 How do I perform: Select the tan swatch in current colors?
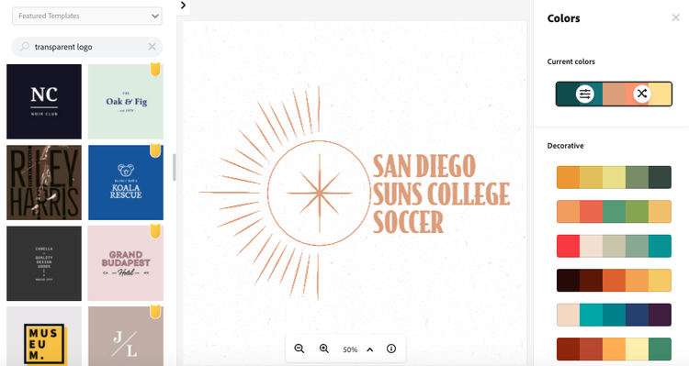614,94
